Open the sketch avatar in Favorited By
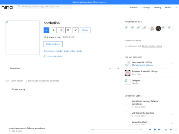The image size is (179, 134). 152,28
